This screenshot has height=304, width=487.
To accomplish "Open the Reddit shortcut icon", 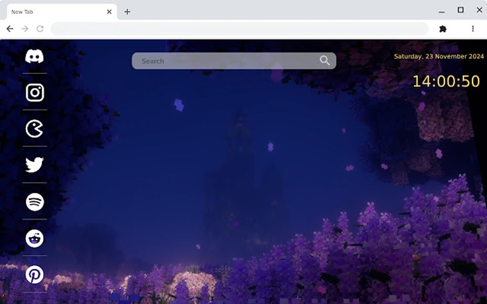I will pos(34,238).
